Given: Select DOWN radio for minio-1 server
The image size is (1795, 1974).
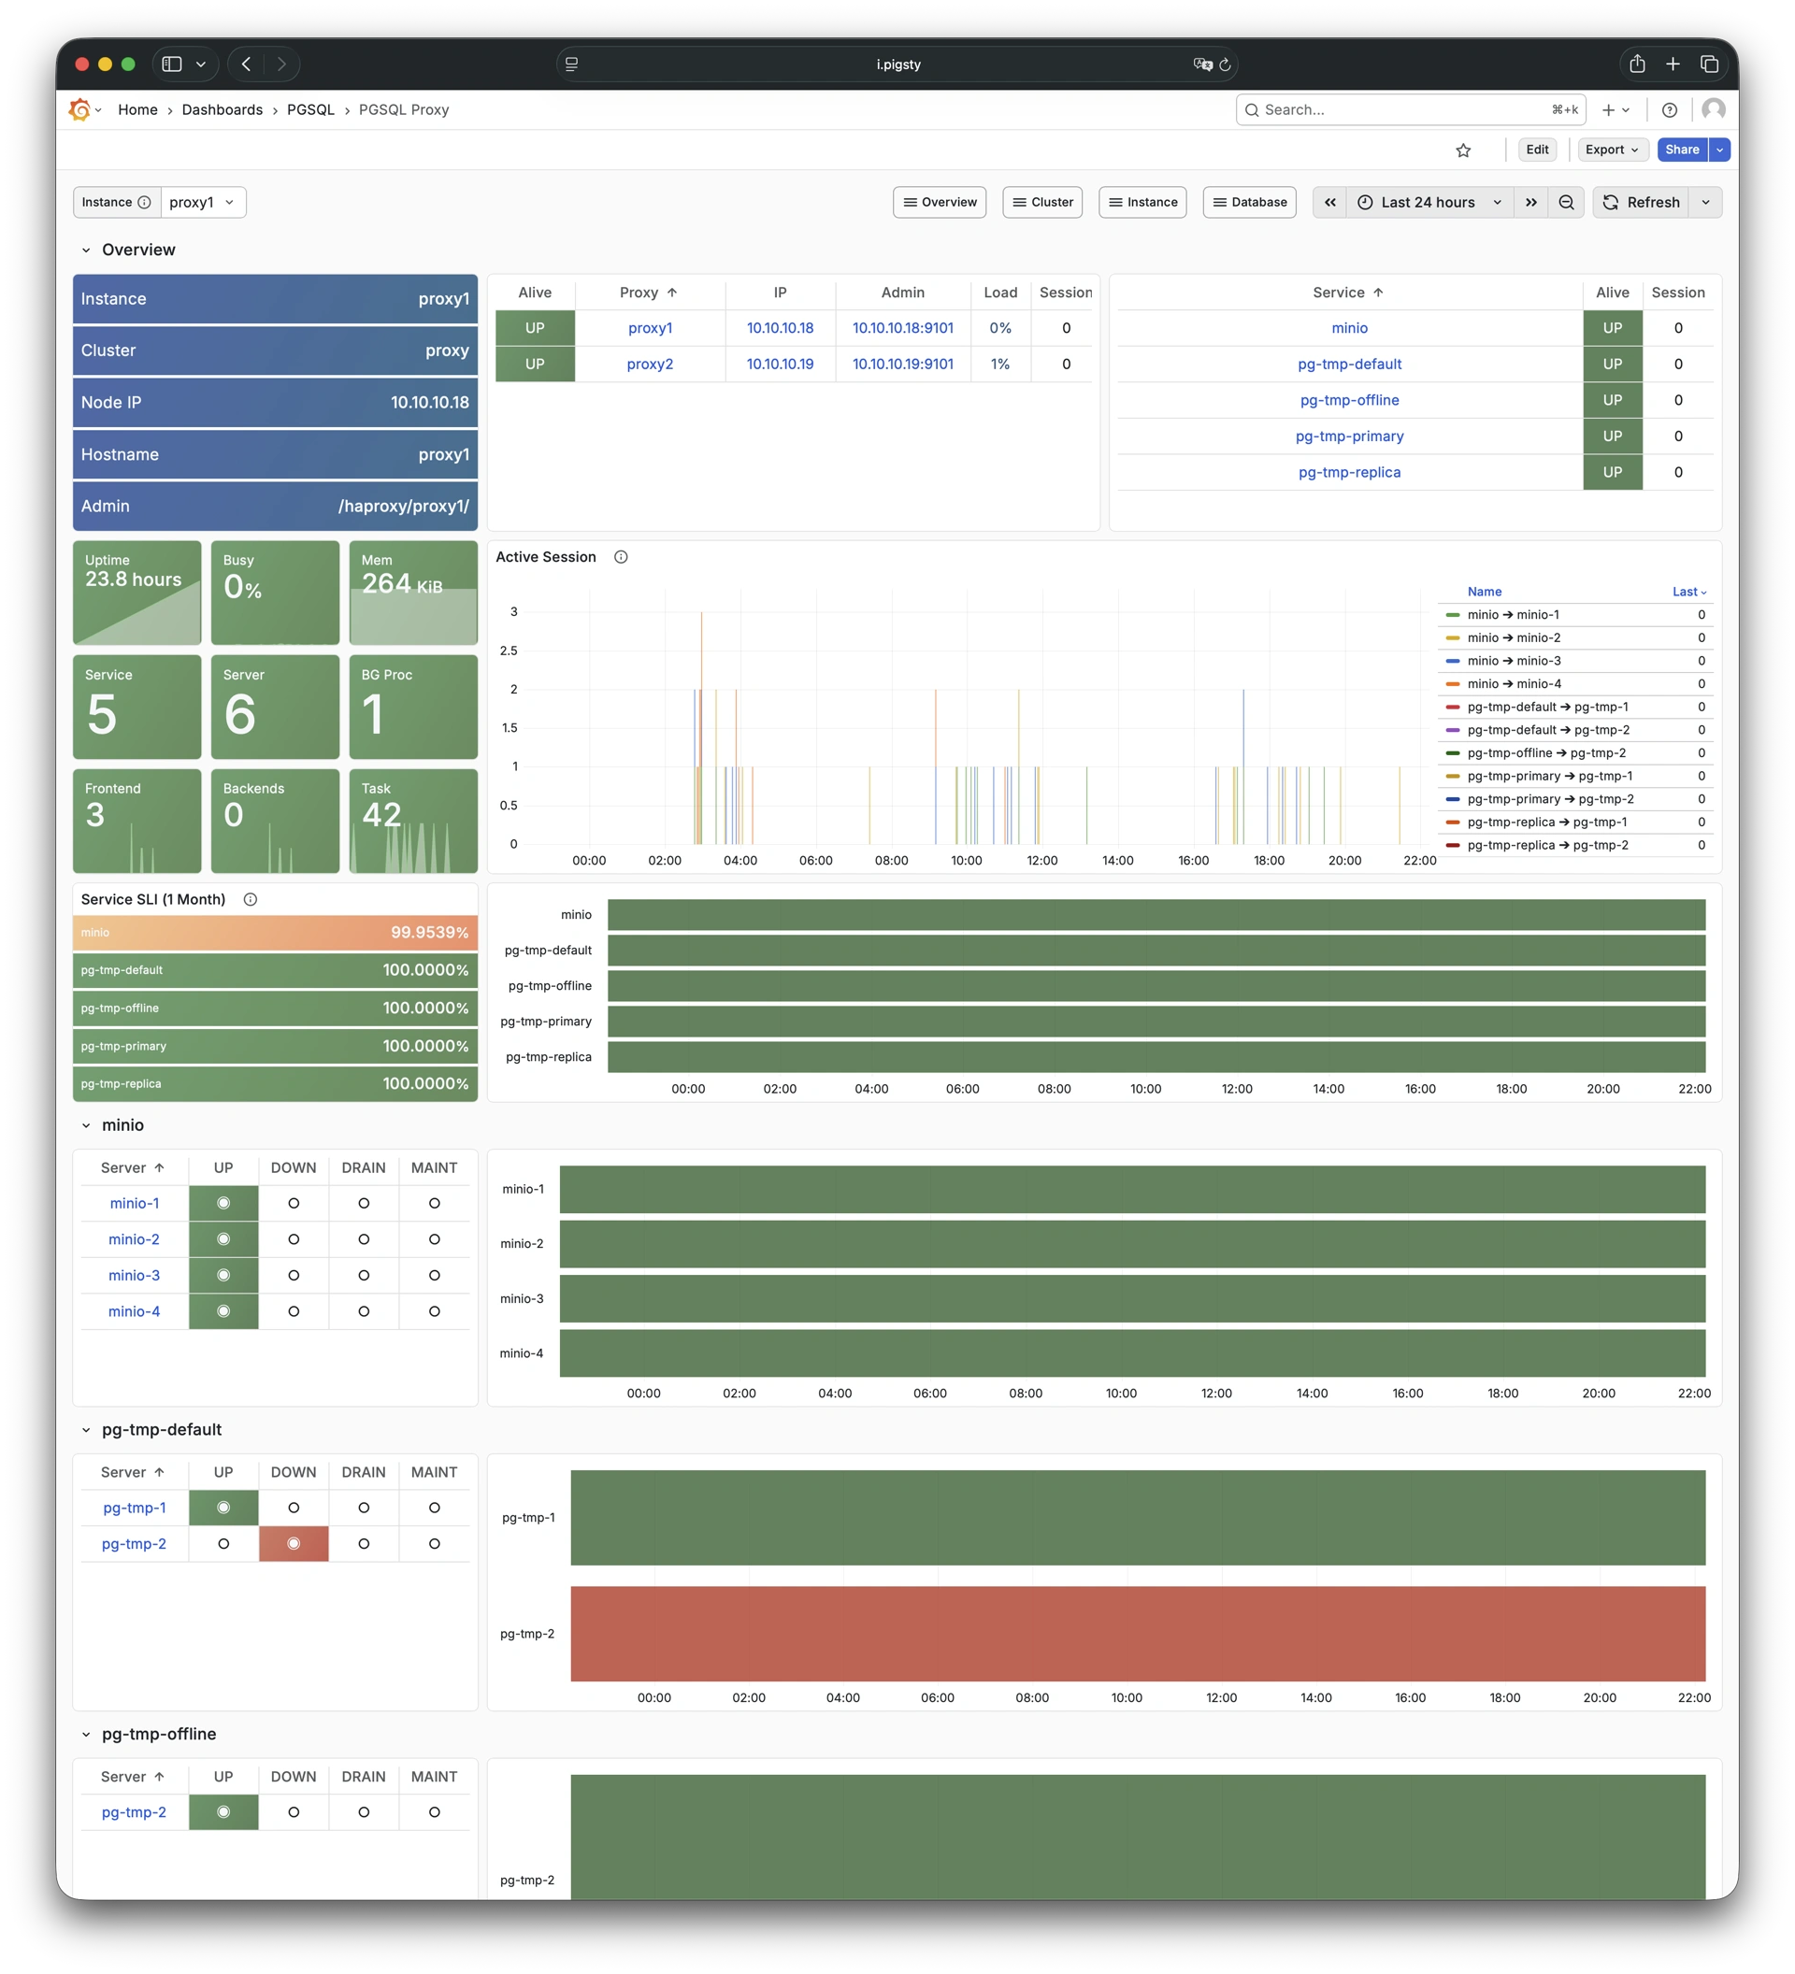Looking at the screenshot, I should click(294, 1204).
